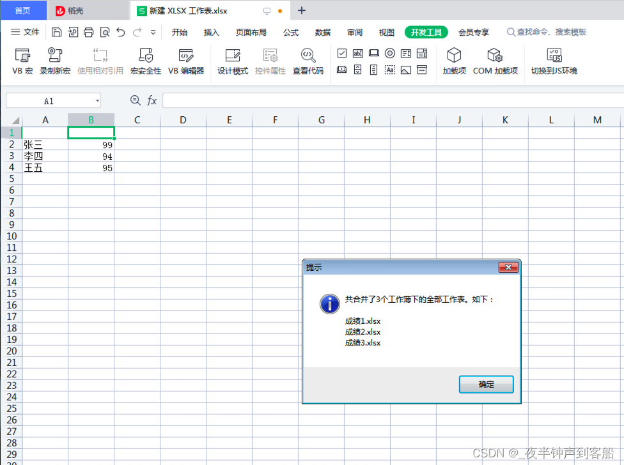This screenshot has width=624, height=465.
Task: Start 录制新宏 record macro
Action: click(x=55, y=61)
